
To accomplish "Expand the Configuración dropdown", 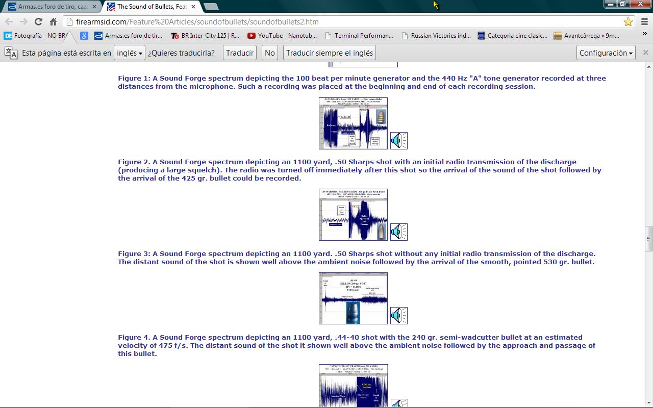I will click(x=606, y=53).
